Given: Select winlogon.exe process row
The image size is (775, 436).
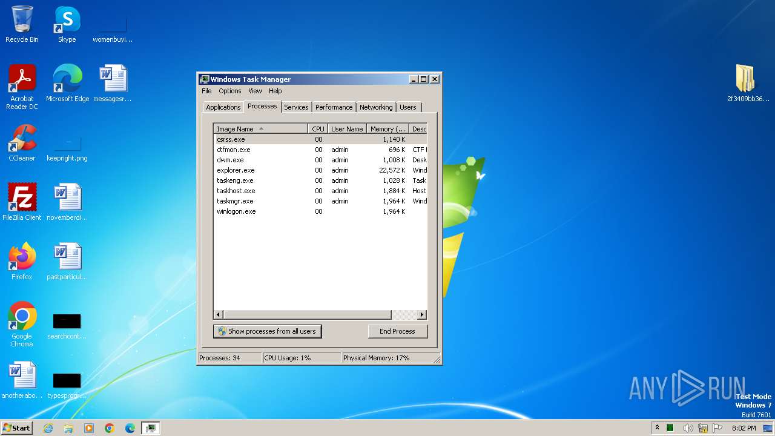Looking at the screenshot, I should pos(321,211).
